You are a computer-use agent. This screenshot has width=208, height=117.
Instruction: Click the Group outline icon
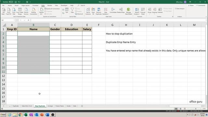coord(149,11)
